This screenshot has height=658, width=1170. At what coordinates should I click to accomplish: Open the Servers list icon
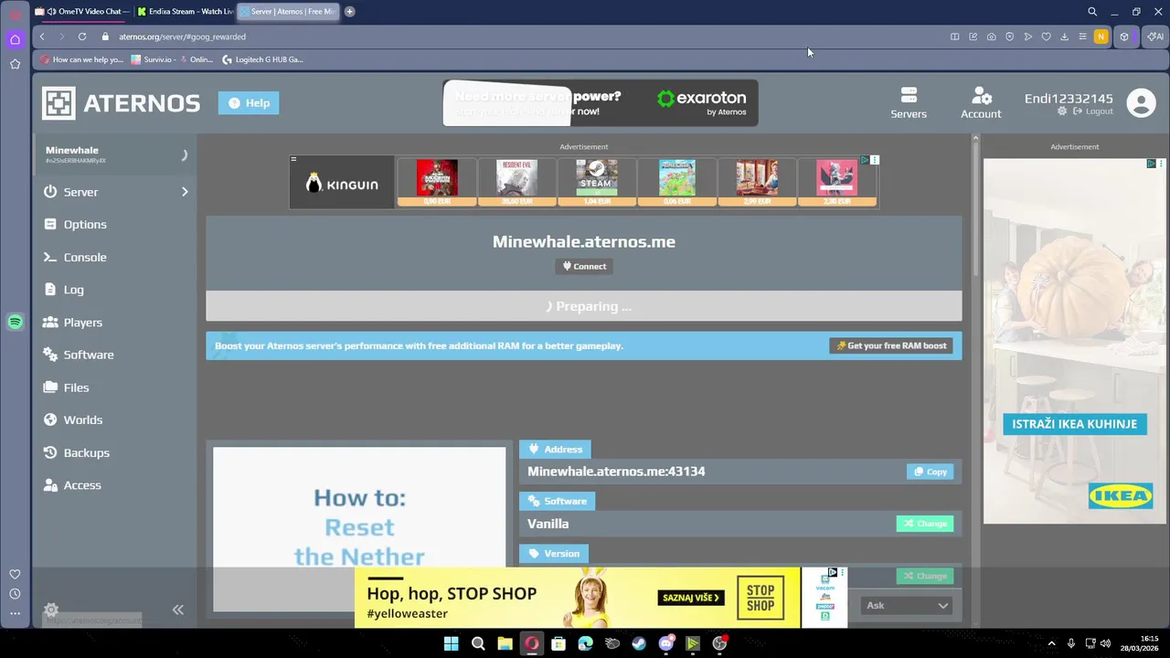point(909,103)
